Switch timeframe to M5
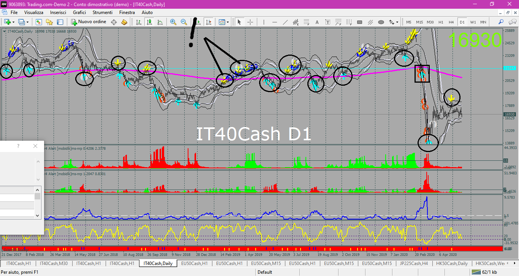 click(x=409, y=22)
